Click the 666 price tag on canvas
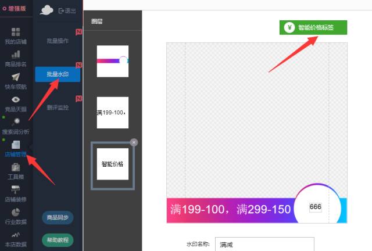372x251 pixels. click(x=315, y=207)
